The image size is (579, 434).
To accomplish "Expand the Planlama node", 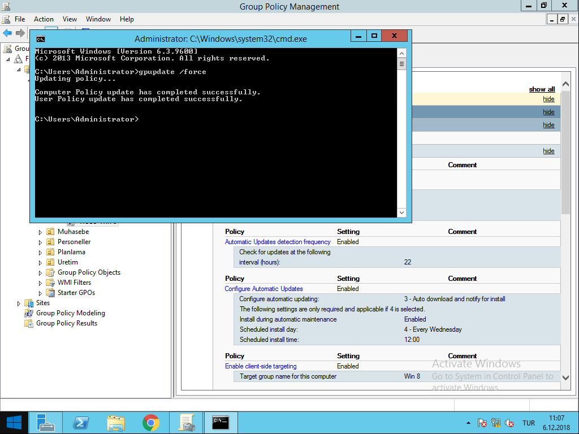I will (x=40, y=253).
